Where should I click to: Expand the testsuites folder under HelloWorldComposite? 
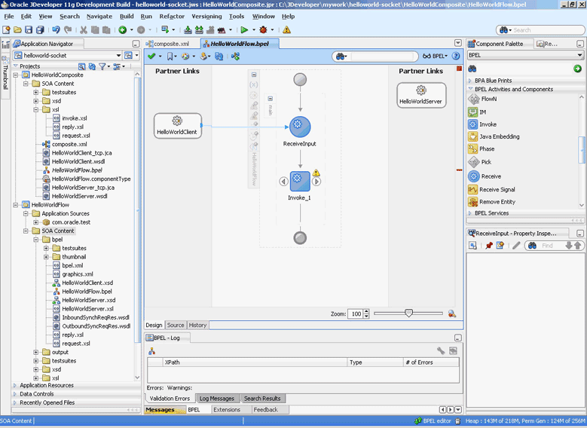35,92
